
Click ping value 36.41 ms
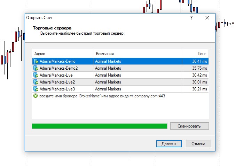[199, 61]
